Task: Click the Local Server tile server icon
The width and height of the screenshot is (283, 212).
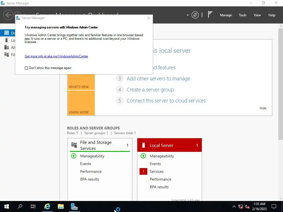Action: 143,145
